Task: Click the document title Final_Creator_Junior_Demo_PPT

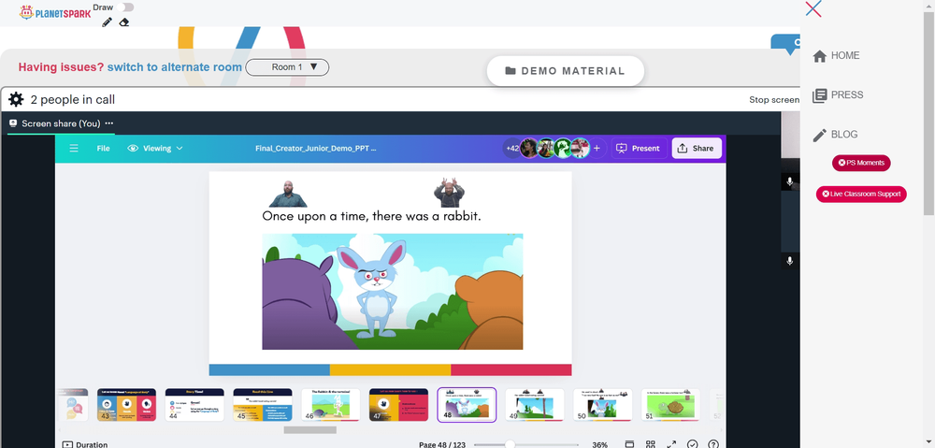Action: click(x=315, y=149)
